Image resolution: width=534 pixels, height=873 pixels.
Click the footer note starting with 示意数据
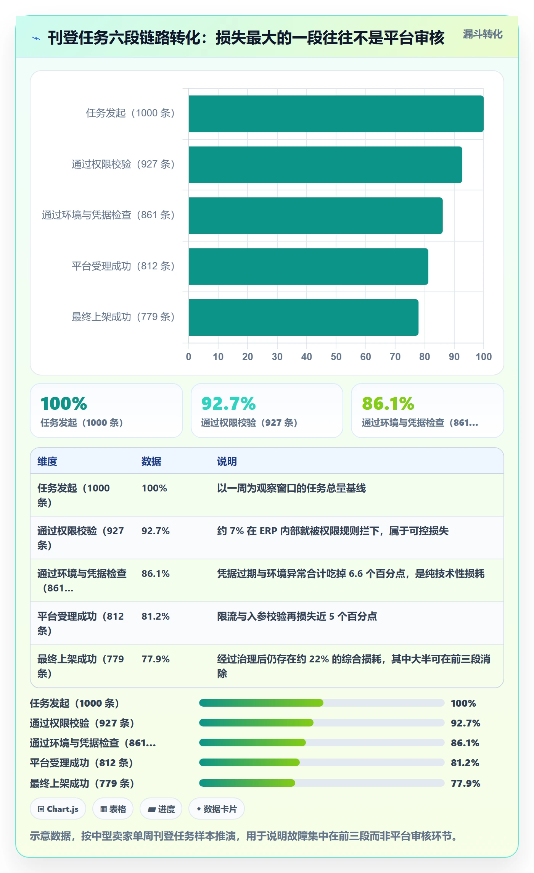244,836
